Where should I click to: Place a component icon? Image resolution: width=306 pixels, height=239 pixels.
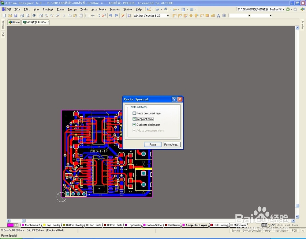point(224,15)
